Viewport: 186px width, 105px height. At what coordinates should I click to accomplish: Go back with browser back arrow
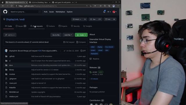click(x=3, y=6)
